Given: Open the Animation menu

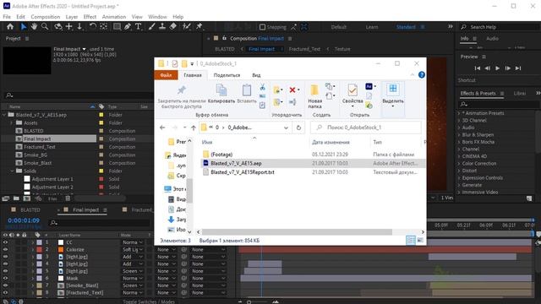Looking at the screenshot, I should coord(114,17).
